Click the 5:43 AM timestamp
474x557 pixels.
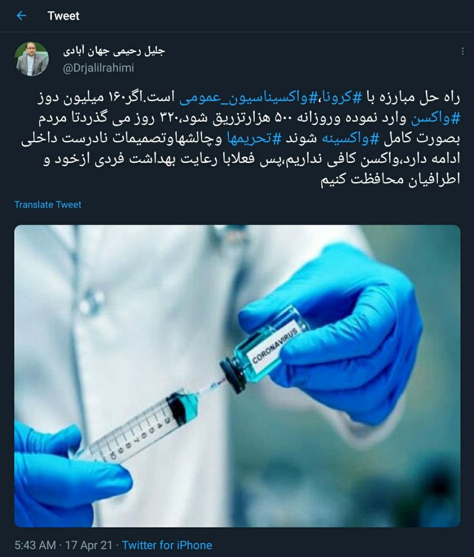tap(35, 545)
